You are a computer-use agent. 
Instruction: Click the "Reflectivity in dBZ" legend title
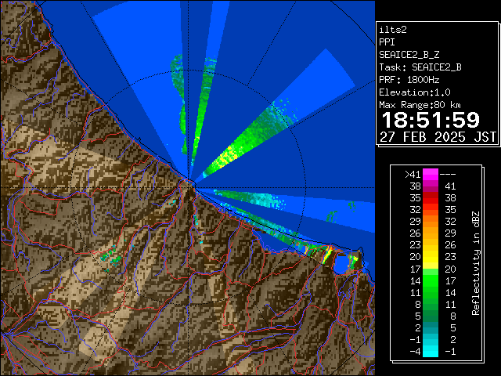coord(476,263)
